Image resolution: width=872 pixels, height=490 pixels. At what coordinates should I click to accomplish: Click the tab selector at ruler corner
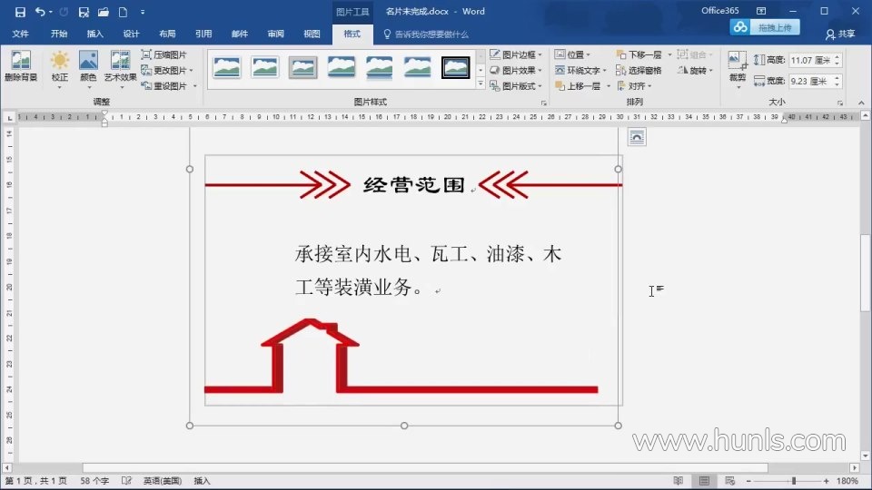tap(9, 117)
